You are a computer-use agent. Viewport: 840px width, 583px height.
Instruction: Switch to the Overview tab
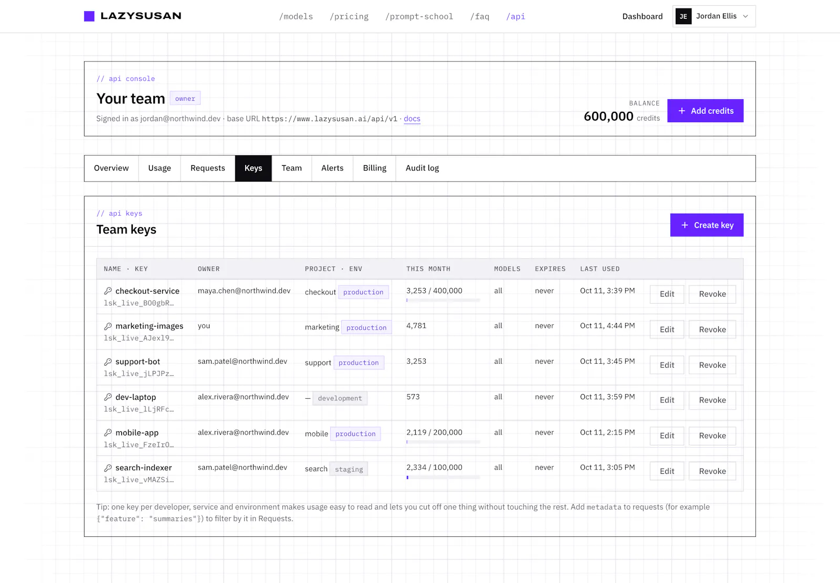tap(111, 168)
